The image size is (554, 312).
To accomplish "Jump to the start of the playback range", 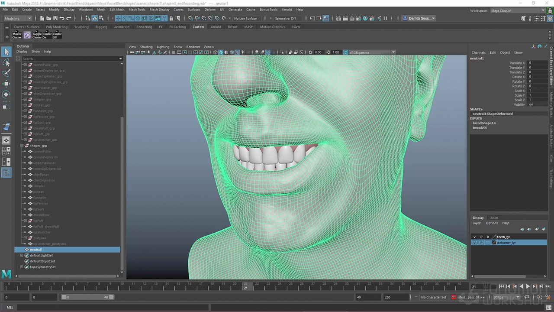I will (x=501, y=286).
